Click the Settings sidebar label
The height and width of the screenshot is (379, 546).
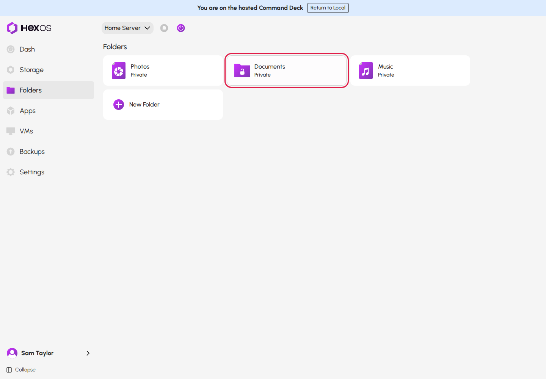(x=32, y=172)
